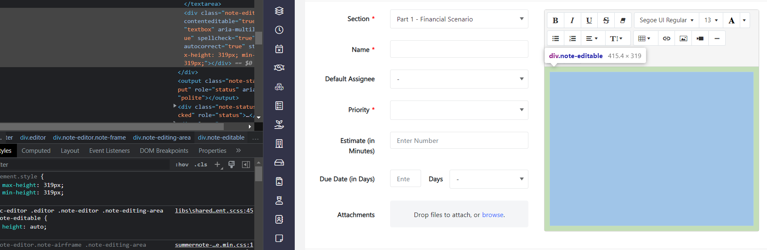Viewport: 767px width, 250px height.
Task: Insert an image using the picture icon
Action: coord(683,38)
